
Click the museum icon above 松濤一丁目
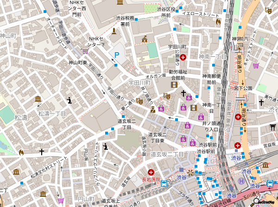pyautogui.click(x=38, y=99)
